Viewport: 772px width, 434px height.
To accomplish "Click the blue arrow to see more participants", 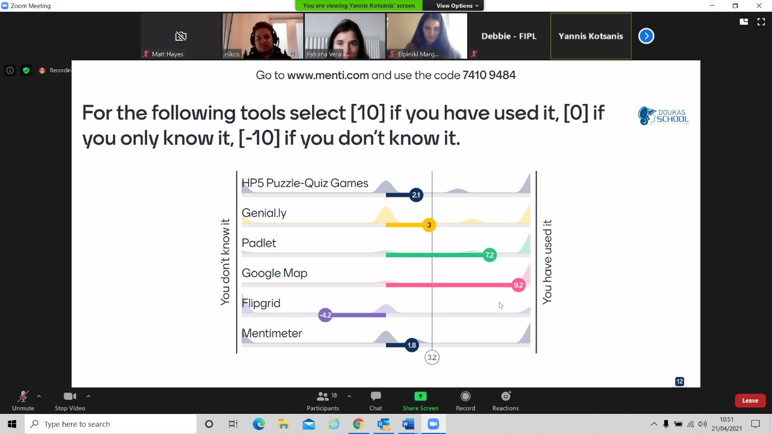I will pos(646,36).
